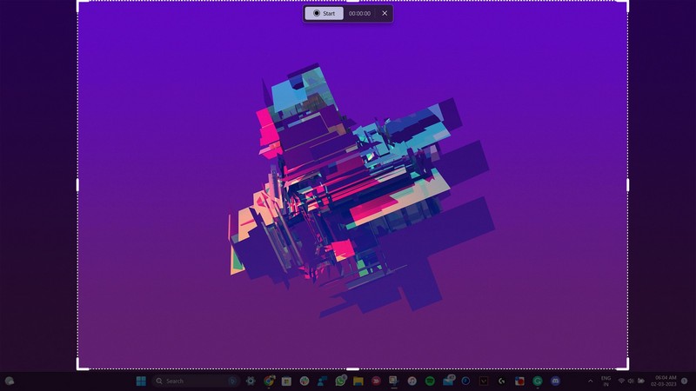Click the volume speaker tray icon
Screen dimensions: 696x391
pyautogui.click(x=631, y=381)
